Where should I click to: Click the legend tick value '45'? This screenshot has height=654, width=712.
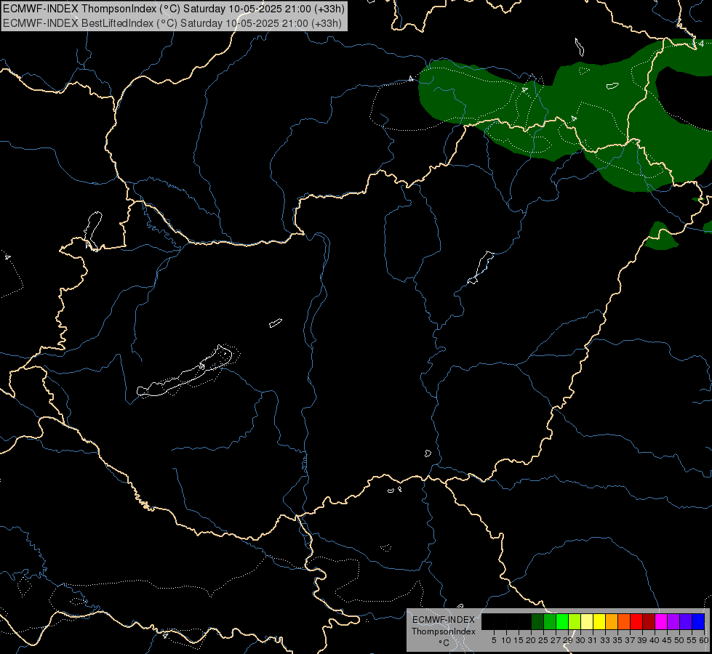667,640
